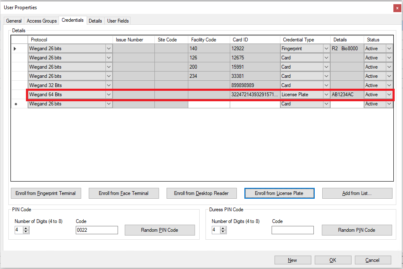The image size is (403, 269).
Task: Click the Site Code column header
Action: pos(172,40)
